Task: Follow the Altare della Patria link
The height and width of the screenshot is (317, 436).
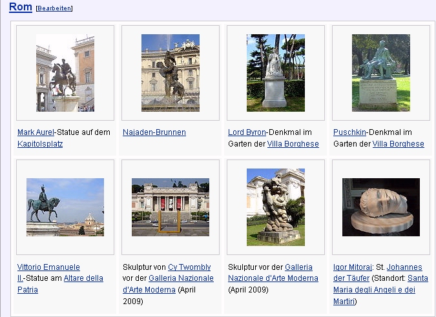Action: (x=83, y=278)
